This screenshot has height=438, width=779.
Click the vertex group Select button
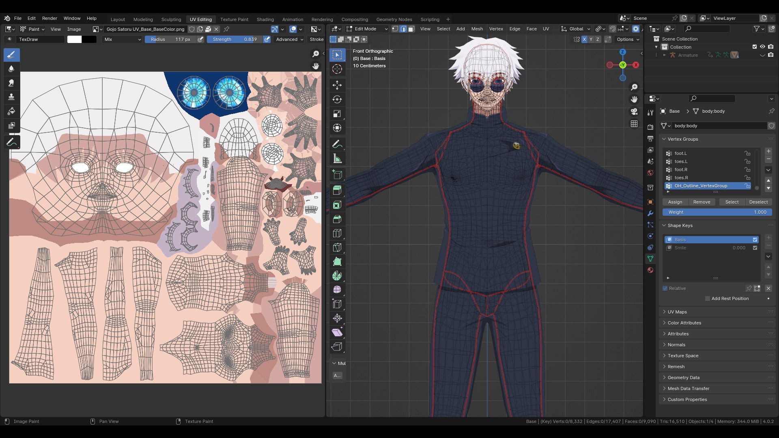[x=732, y=202]
